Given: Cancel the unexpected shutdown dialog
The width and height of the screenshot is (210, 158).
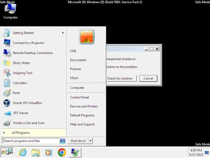Looking at the screenshot, I should tap(148, 78).
